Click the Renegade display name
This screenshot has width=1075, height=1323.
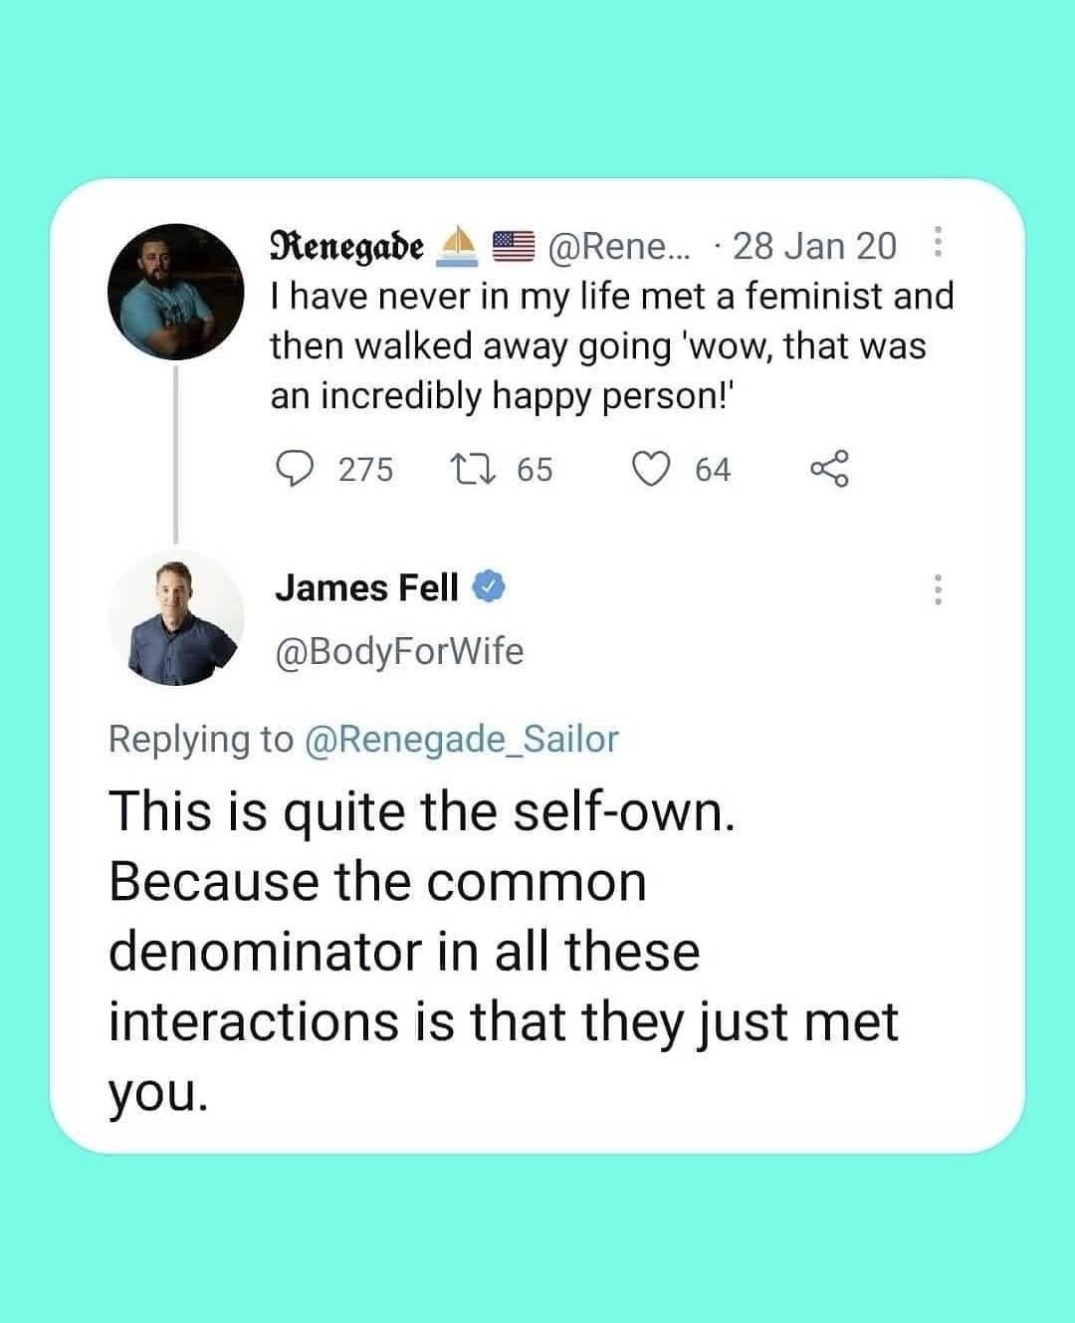click(x=348, y=246)
